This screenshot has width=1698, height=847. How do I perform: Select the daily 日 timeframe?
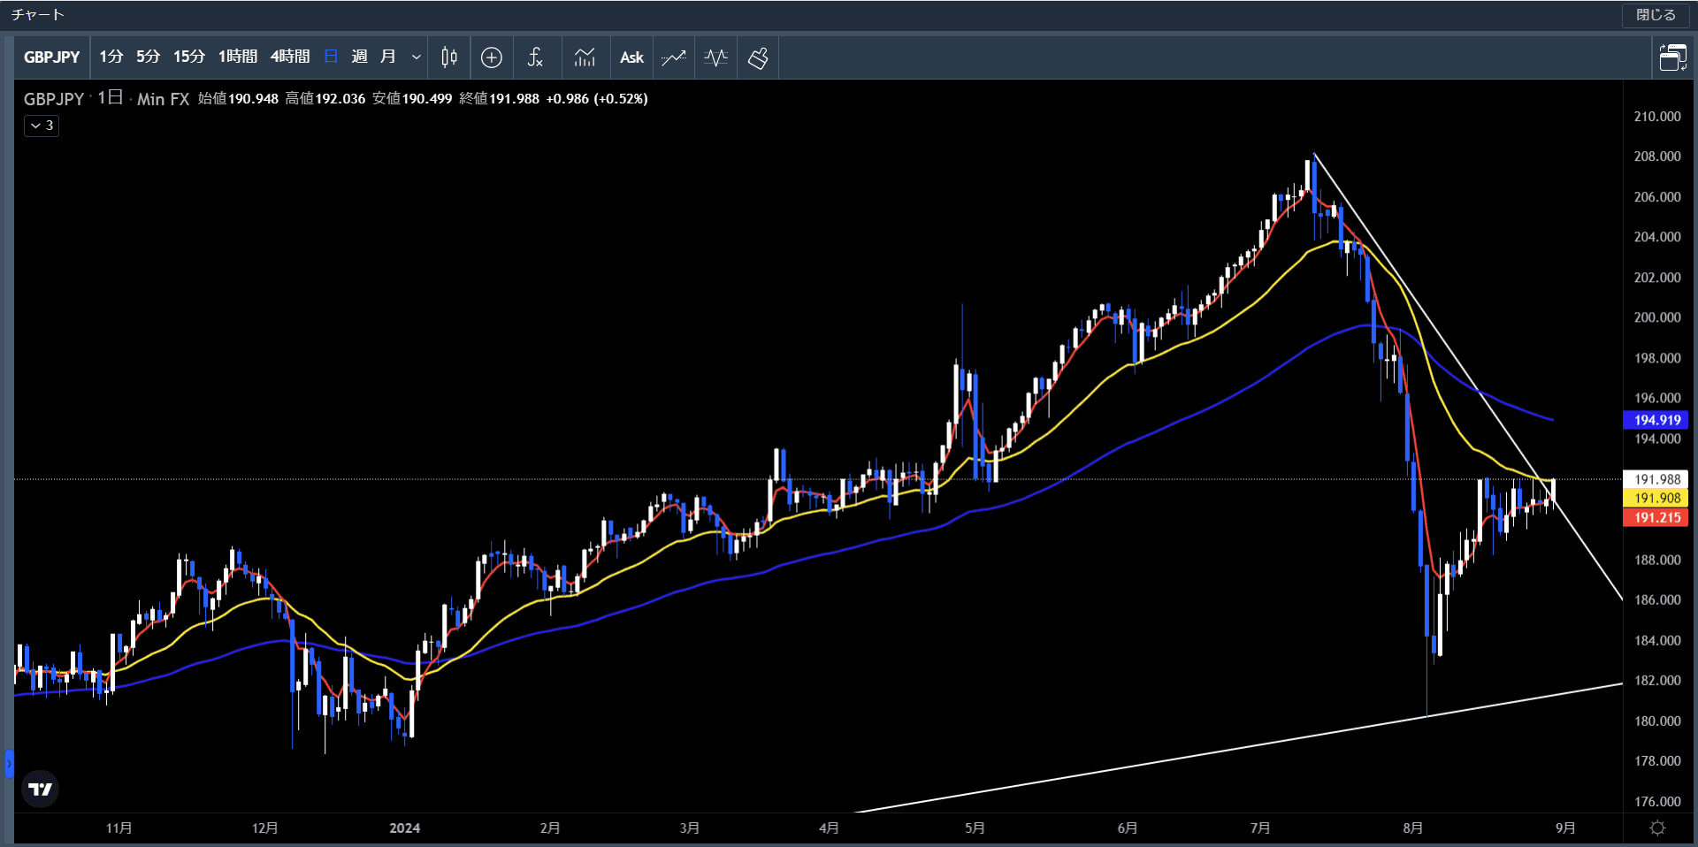[x=331, y=57]
